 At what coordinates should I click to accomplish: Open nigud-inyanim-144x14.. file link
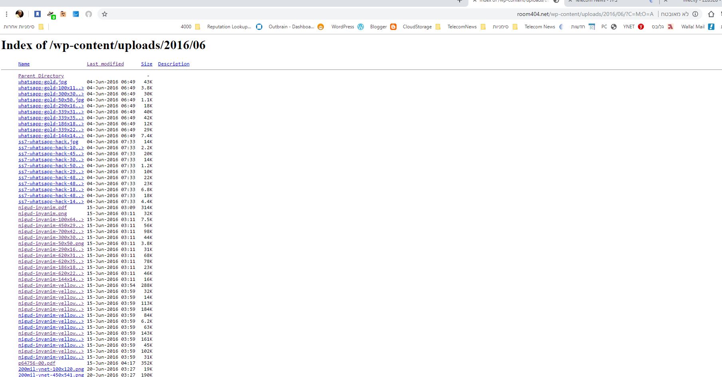[x=51, y=279]
